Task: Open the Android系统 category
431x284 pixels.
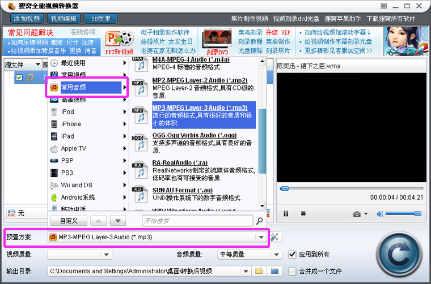Action: 88,197
